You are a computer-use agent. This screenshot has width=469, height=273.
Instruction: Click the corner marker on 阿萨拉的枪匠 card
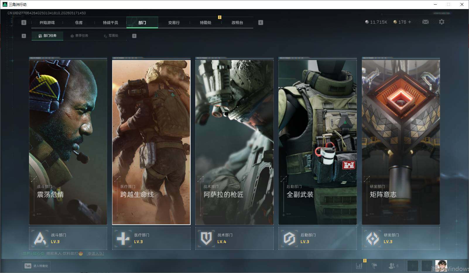201,179
